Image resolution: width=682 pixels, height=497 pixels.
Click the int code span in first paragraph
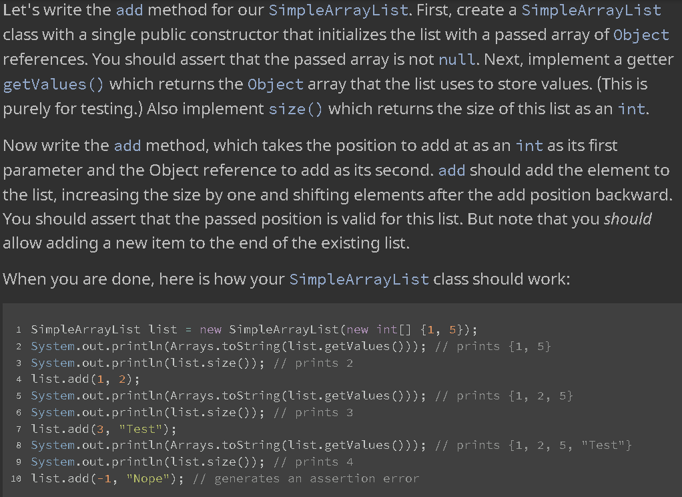[x=630, y=108]
